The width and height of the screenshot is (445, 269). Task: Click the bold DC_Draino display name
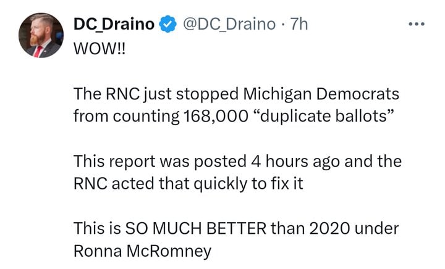(x=114, y=24)
